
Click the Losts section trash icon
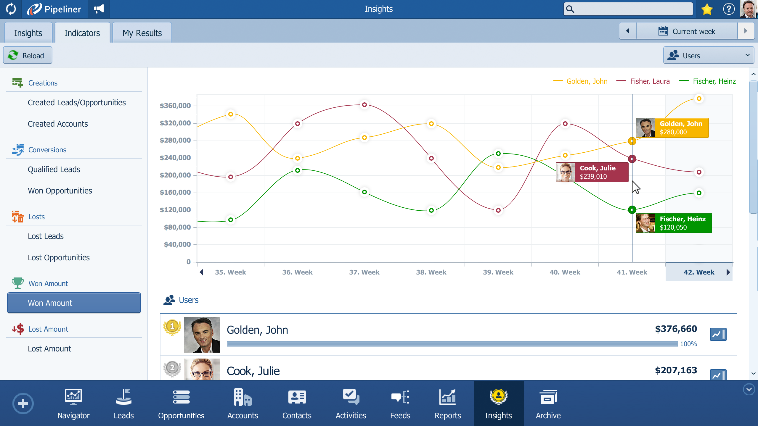(17, 216)
